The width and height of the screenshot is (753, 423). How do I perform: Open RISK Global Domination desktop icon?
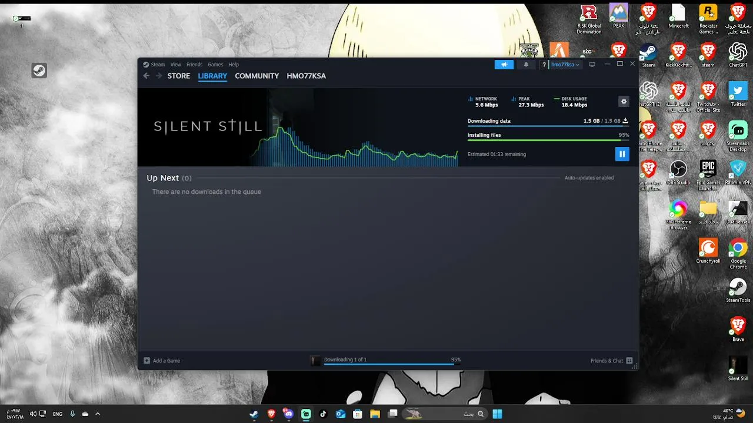(x=589, y=19)
